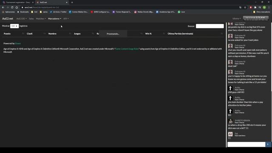Sort by Win % column
Screen dimensions: 272x153
pyautogui.click(x=155, y=34)
